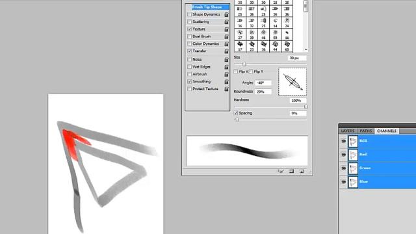416x234 pixels.
Task: Enable the Shape Dynamics checkbox
Action: [x=189, y=14]
